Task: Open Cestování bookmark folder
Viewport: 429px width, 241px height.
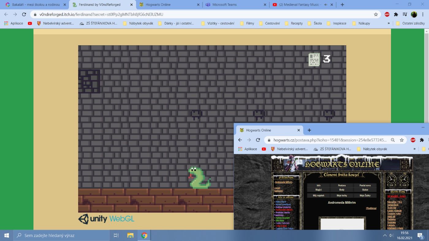Action: pos(269,23)
